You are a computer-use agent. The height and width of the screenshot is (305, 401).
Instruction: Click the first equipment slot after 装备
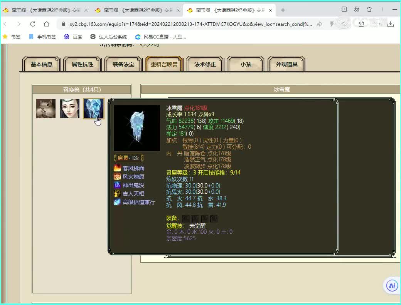click(186, 218)
